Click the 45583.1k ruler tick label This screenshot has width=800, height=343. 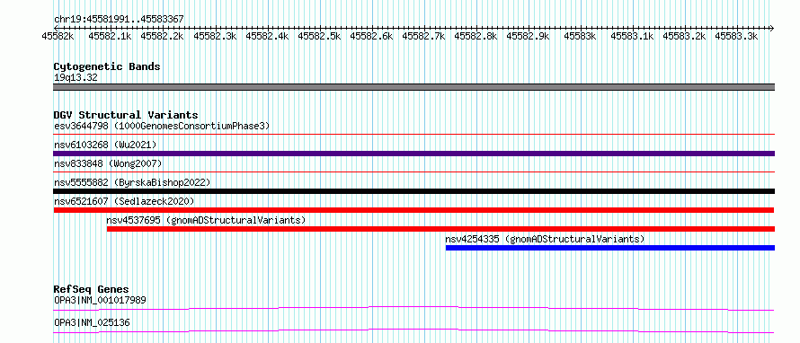(632, 37)
